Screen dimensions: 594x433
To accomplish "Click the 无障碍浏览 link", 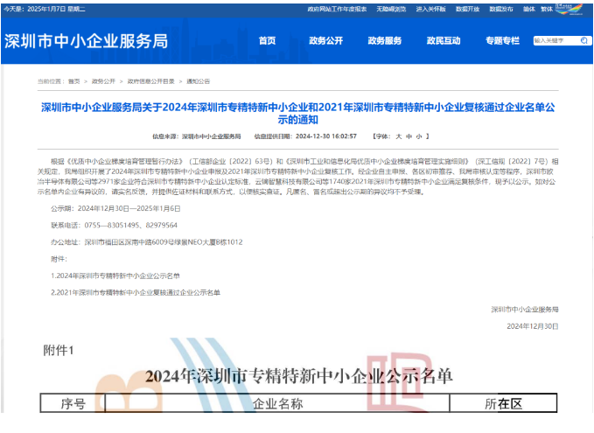I will (x=391, y=9).
